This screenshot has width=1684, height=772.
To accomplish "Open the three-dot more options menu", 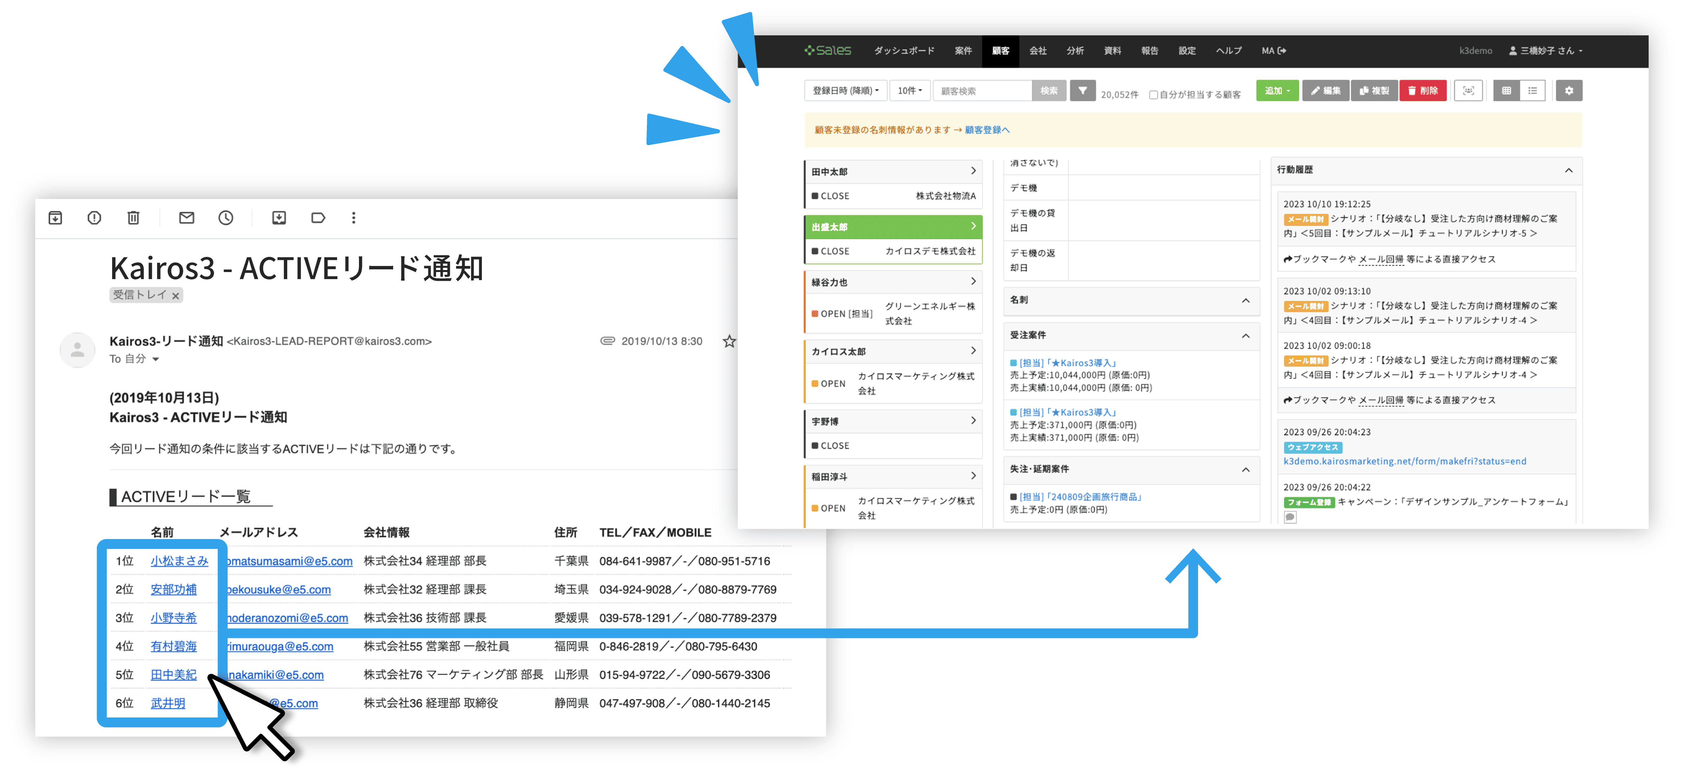I will pos(354,218).
